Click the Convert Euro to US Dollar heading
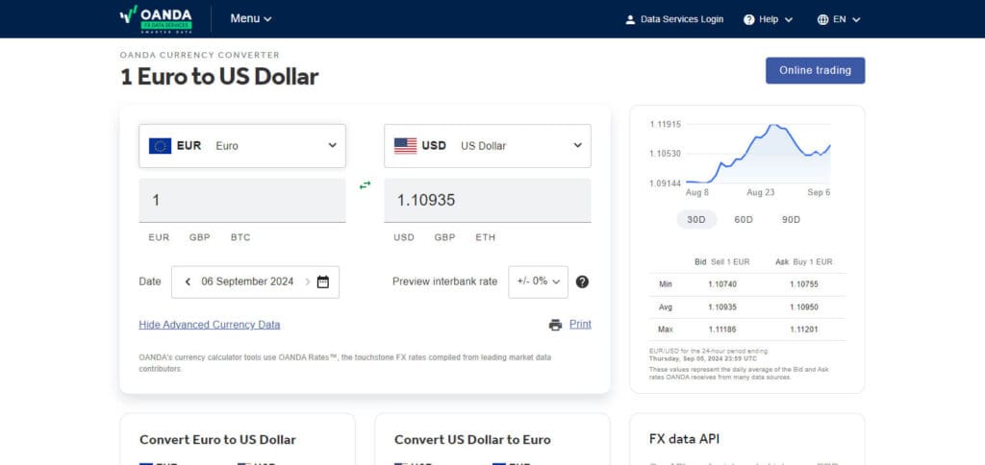985x465 pixels. click(x=218, y=440)
